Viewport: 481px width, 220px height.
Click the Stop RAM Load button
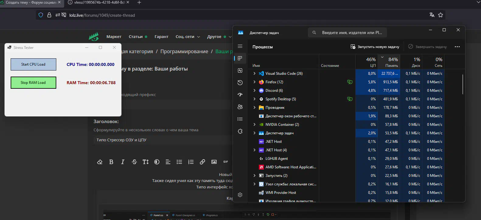[33, 83]
